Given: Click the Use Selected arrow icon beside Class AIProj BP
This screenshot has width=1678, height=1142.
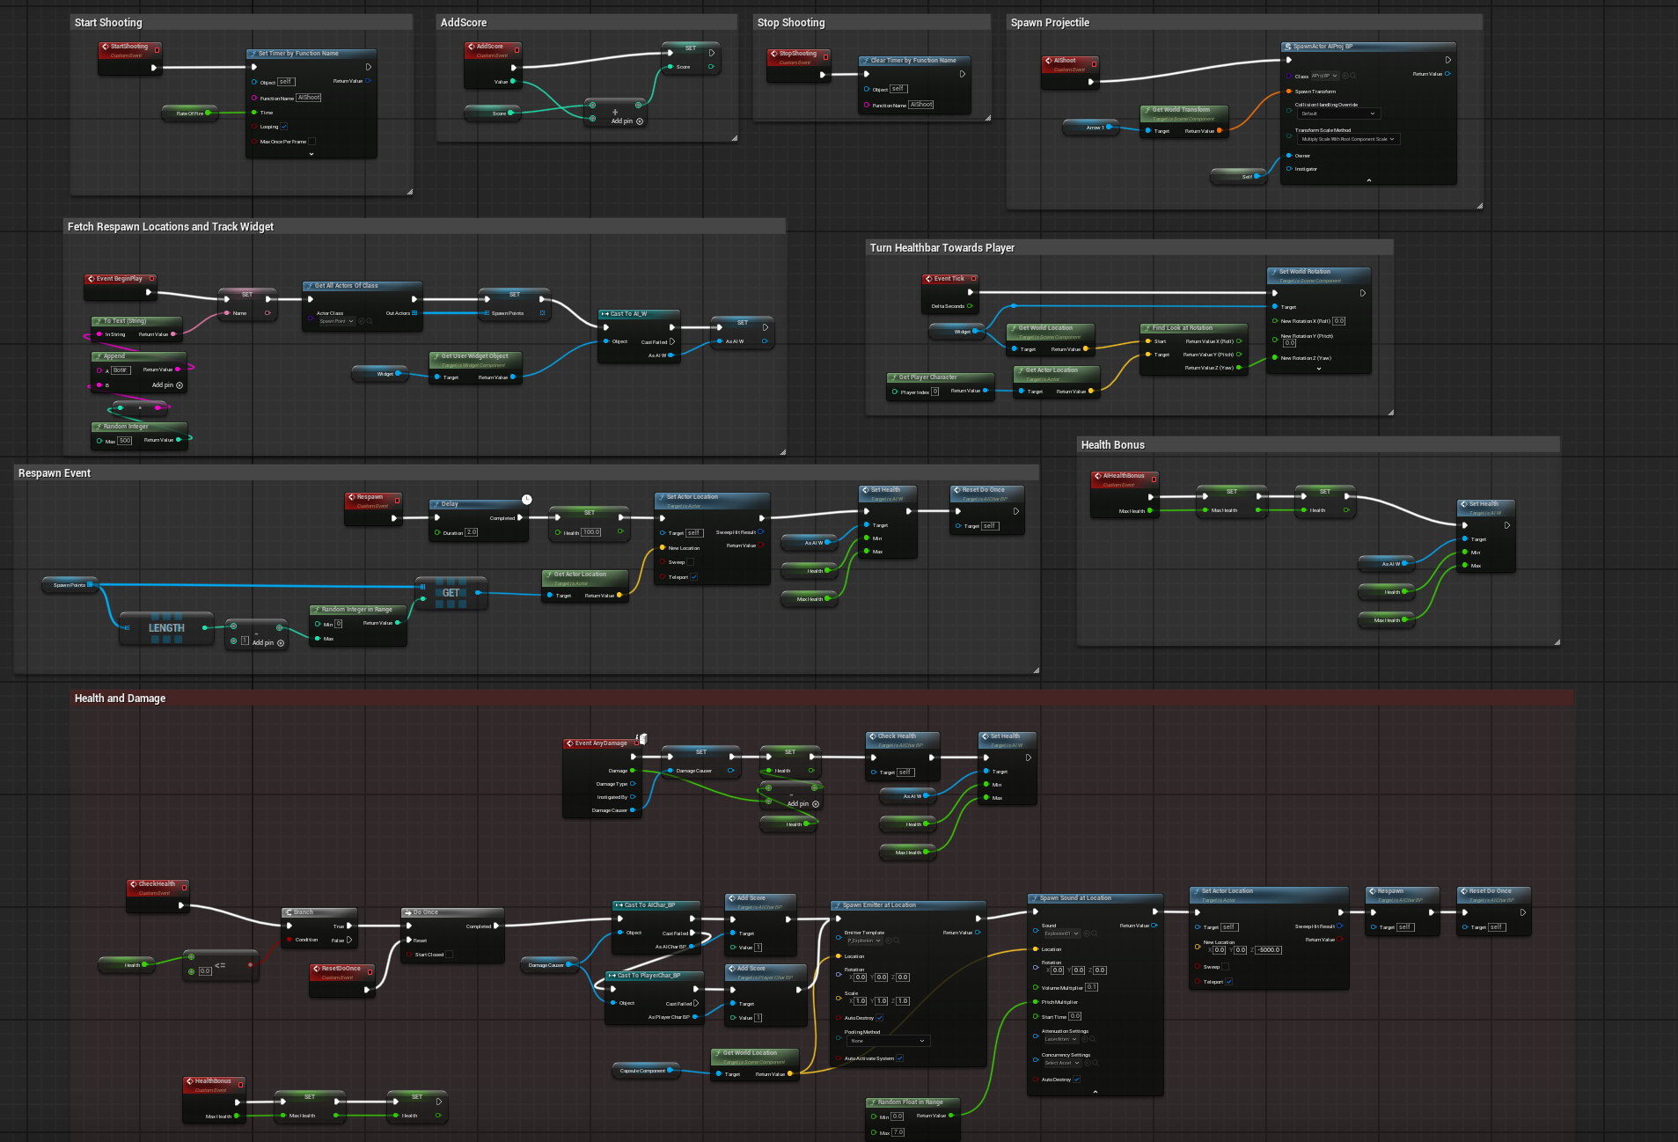Looking at the screenshot, I should [1345, 76].
